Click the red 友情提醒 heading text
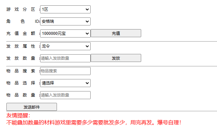 (18, 116)
